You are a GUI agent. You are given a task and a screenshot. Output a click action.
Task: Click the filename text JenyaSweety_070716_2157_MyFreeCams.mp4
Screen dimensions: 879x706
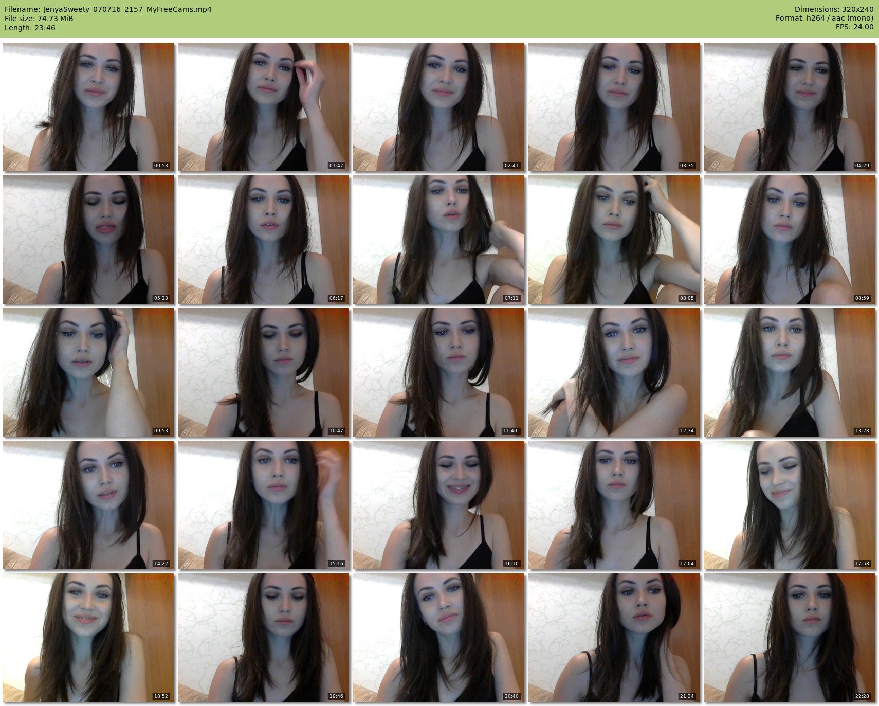pyautogui.click(x=127, y=9)
